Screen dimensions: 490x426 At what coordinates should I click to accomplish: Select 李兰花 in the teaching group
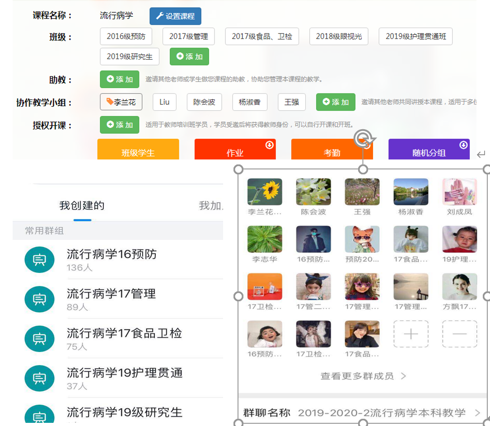[x=121, y=102]
